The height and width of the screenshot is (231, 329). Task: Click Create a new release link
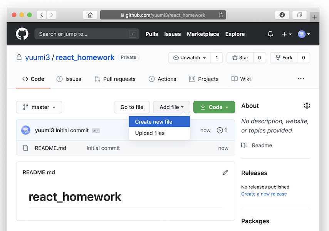tap(264, 194)
